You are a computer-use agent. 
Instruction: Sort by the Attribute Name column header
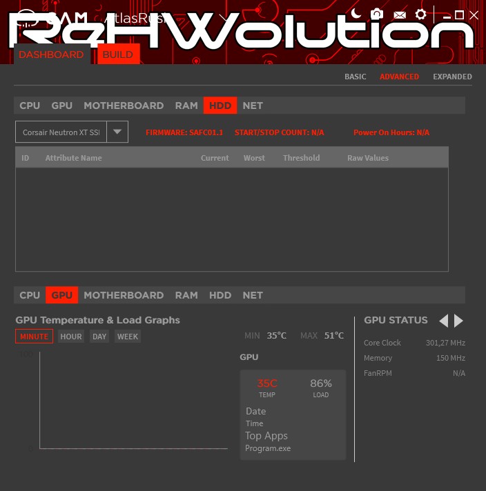73,158
